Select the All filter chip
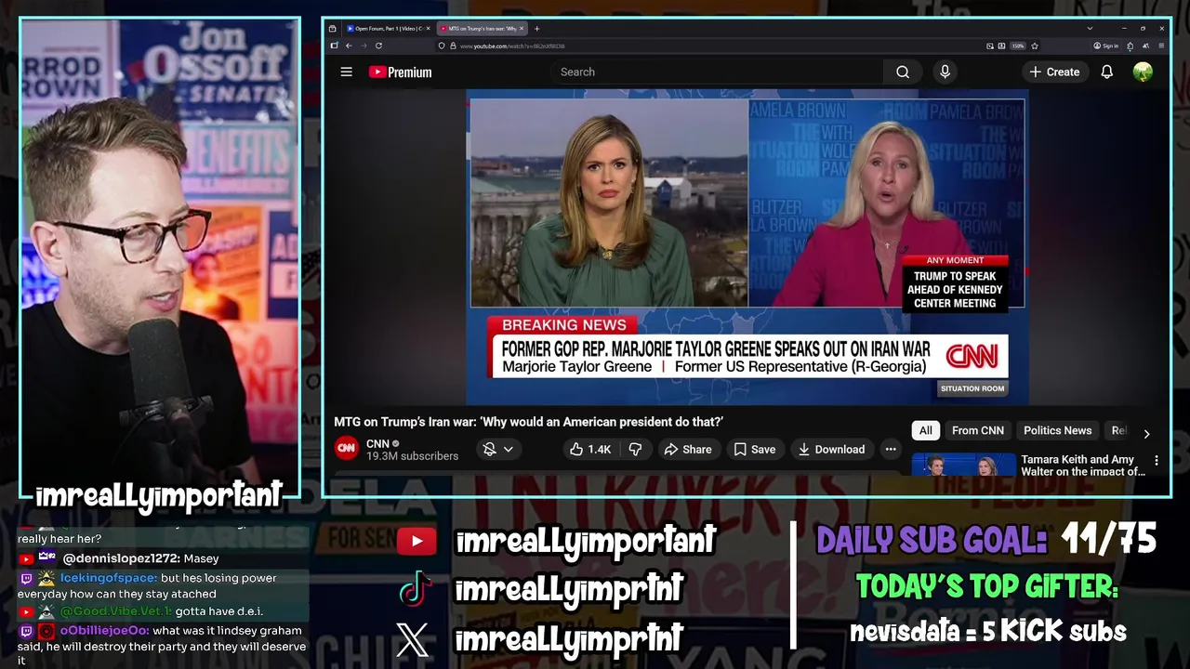Screen dimensions: 1190x669 pyautogui.click(x=925, y=430)
